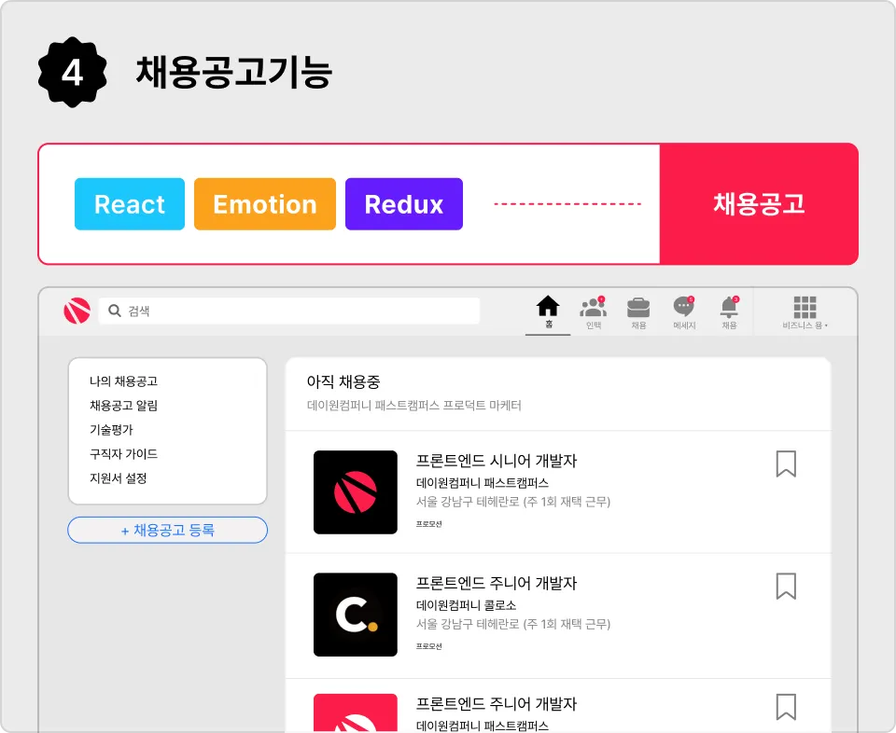Click the Fastcampus logo thumbnail on black
896x733 pixels.
(356, 492)
